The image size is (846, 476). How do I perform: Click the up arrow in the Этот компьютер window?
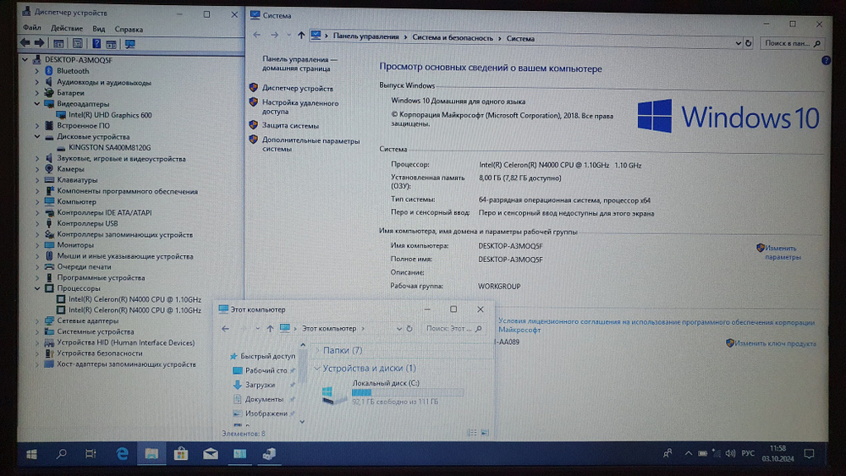(270, 328)
